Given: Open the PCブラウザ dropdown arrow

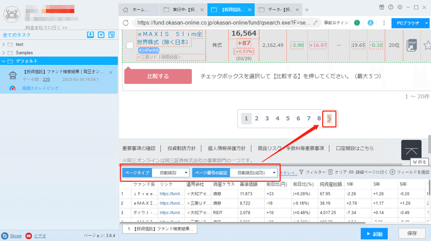Looking at the screenshot, I should (x=426, y=23).
